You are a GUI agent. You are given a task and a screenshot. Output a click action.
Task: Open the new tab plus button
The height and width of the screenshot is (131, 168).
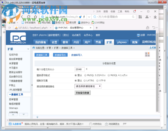click(97, 28)
